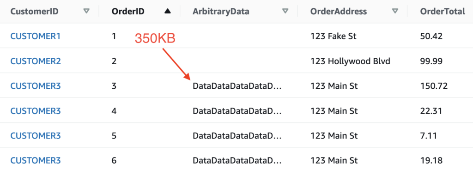Click the ArbitraryData column header label
The image size is (473, 171).
[x=221, y=12]
